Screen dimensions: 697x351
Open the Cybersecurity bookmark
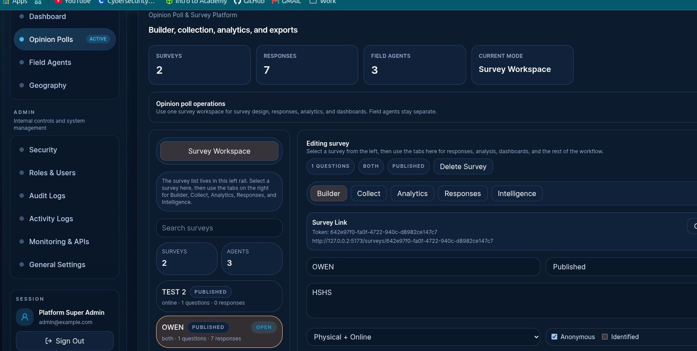tap(126, 2)
